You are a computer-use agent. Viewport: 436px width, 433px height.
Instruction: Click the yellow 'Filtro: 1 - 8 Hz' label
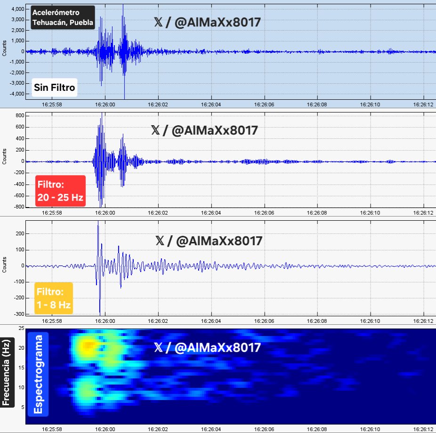(53, 298)
